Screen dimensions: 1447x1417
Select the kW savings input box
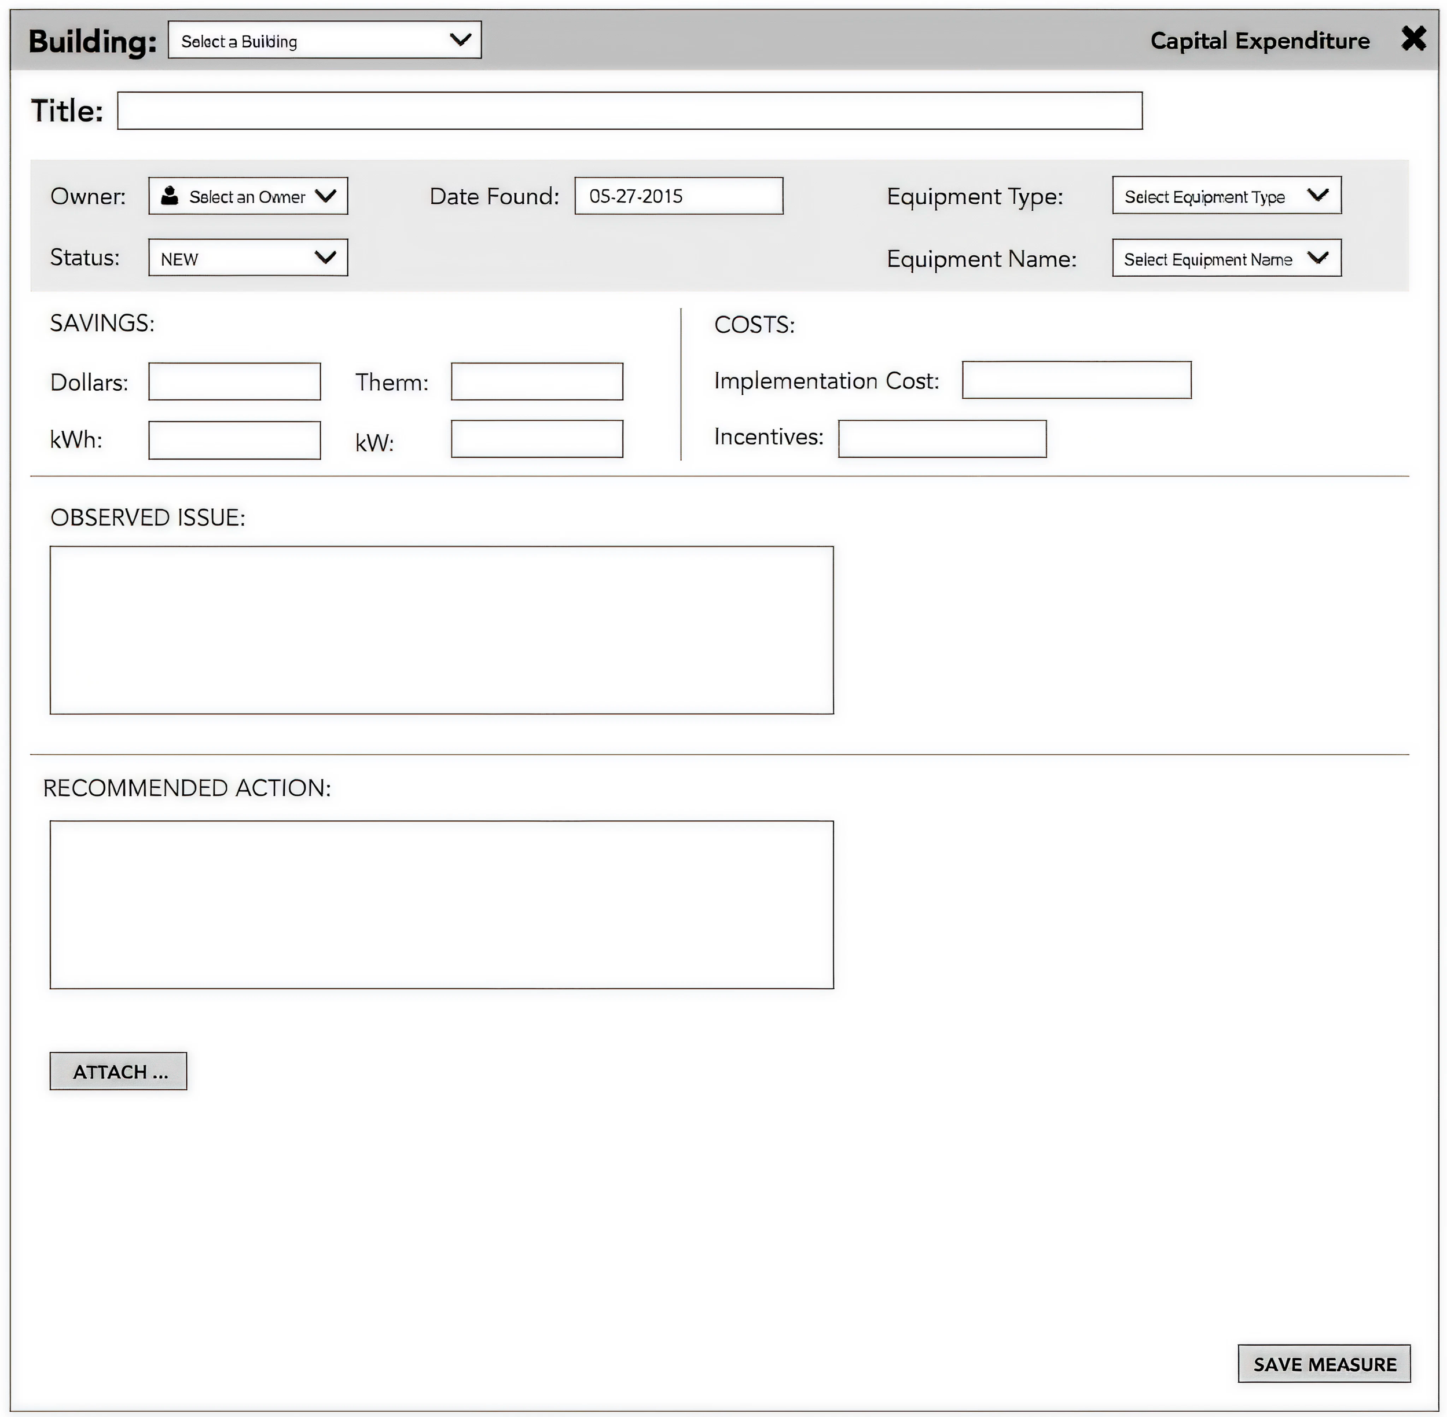(x=537, y=439)
